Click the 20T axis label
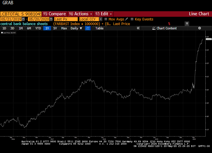The height and width of the screenshot is (153, 212). (x=208, y=90)
